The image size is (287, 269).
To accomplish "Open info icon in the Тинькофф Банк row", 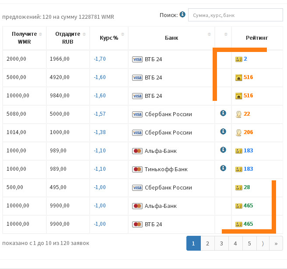I will [223, 168].
